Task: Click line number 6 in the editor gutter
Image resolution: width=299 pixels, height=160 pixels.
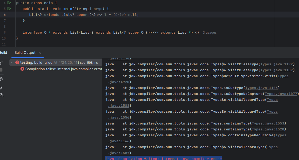Action: (x=5, y=15)
